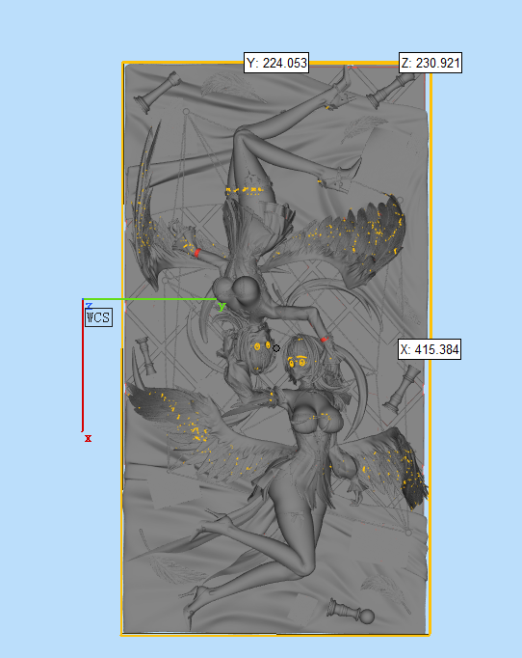This screenshot has height=658, width=522.
Task: Select the Z: 230.921 dimension label
Action: tap(431, 63)
